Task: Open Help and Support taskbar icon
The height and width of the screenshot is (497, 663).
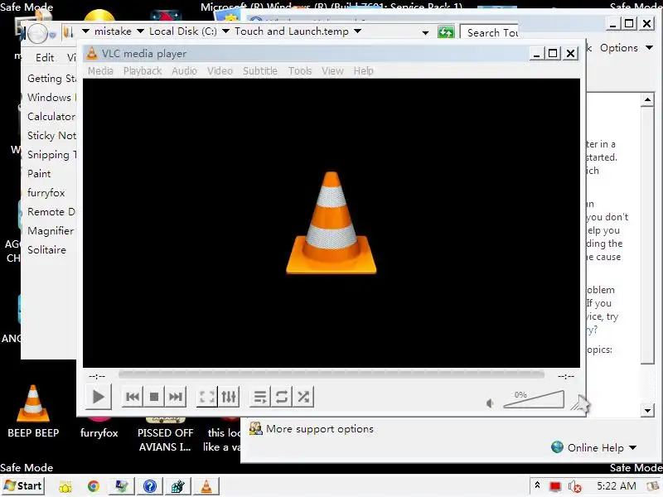Action: (150, 486)
